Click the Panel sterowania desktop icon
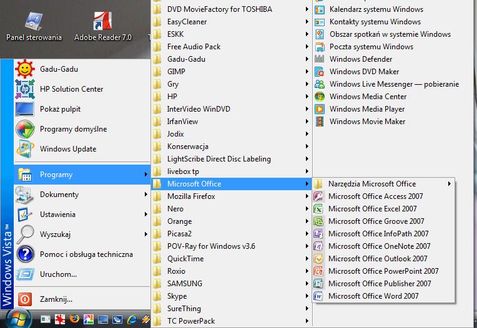The image size is (477, 328). click(34, 21)
